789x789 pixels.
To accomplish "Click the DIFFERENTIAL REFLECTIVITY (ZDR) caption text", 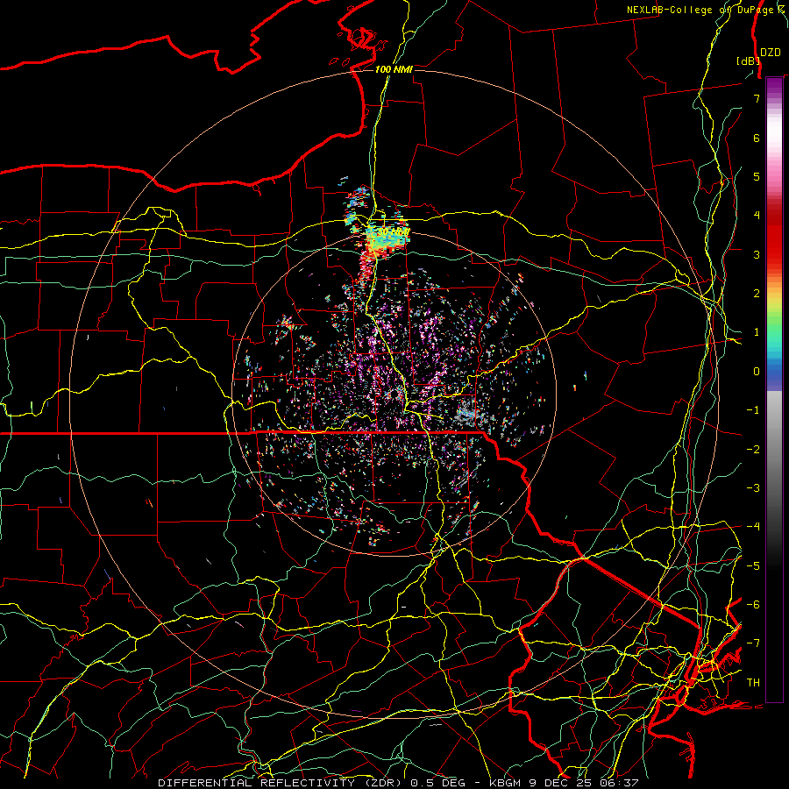I will tap(281, 783).
